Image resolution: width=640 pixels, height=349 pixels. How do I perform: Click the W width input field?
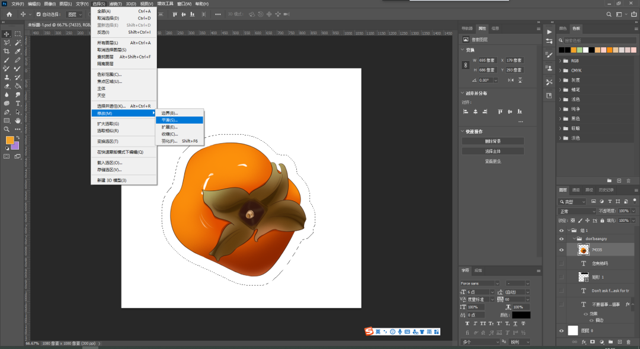(x=487, y=60)
